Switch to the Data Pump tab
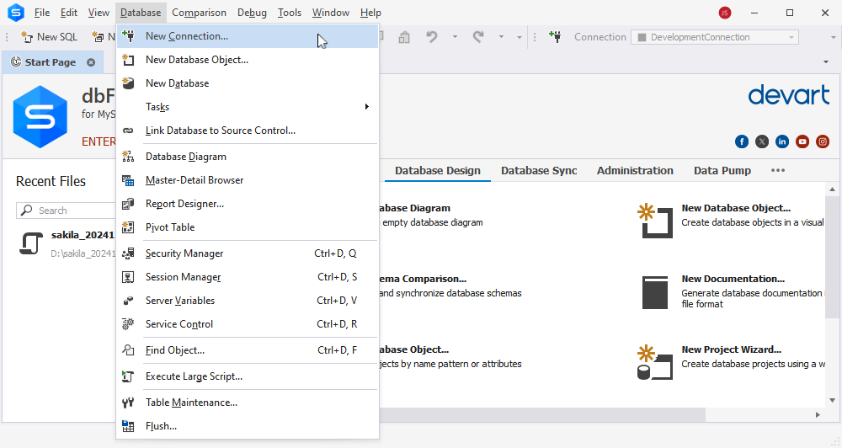The height and width of the screenshot is (448, 842). click(722, 170)
